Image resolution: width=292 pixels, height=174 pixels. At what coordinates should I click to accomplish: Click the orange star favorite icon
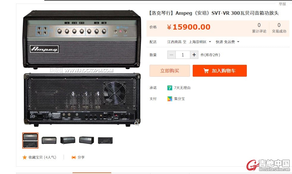coord(25,157)
